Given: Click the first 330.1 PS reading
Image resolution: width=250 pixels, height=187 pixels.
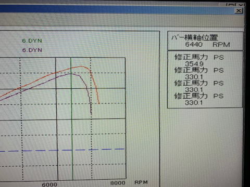Looking at the screenshot, I should pos(194,77).
